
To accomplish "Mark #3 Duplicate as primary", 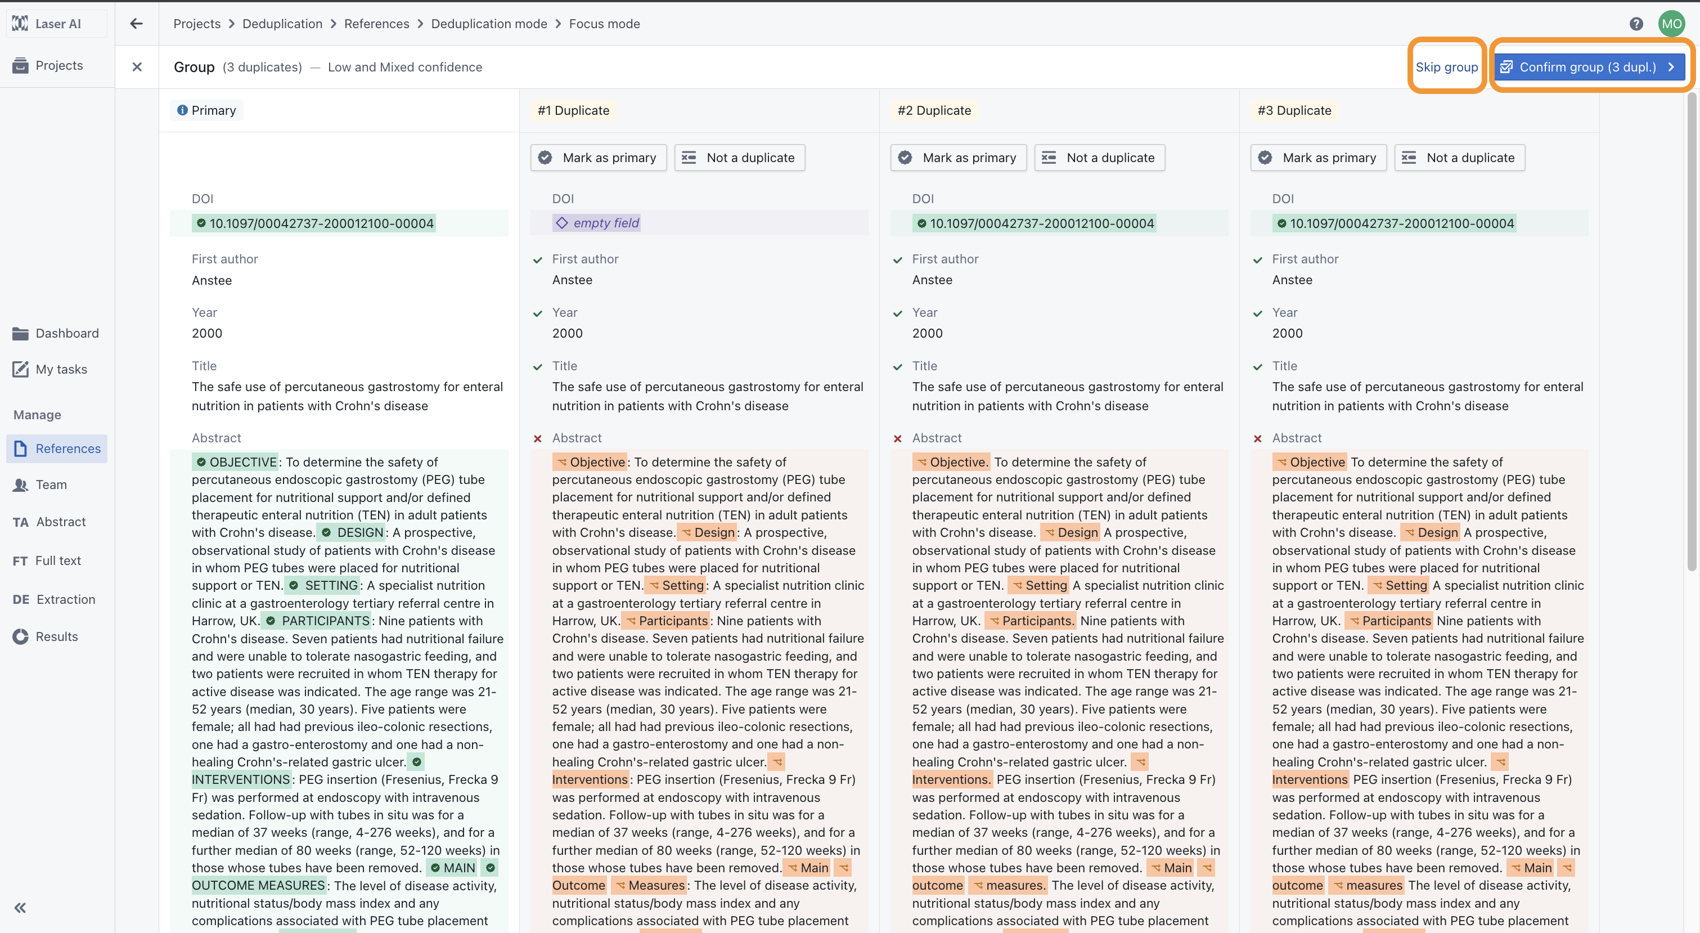I will (1318, 158).
